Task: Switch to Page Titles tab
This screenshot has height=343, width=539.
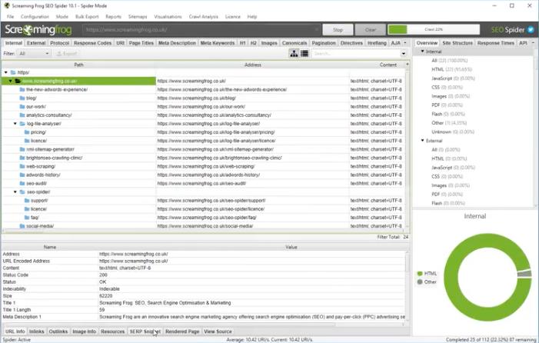Action: [141, 43]
